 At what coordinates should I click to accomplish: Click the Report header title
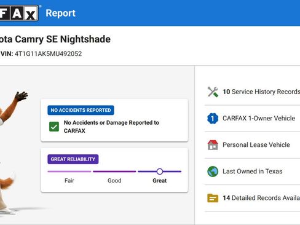60,13
